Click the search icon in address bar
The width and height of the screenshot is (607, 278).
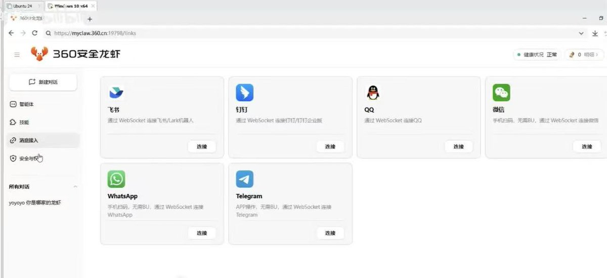pyautogui.click(x=48, y=33)
